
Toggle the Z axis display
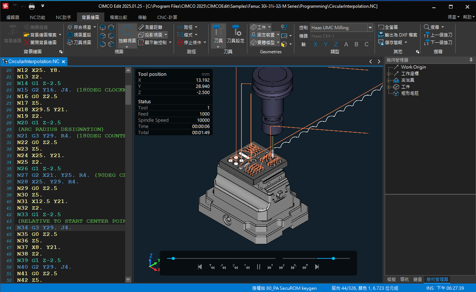tap(336, 44)
